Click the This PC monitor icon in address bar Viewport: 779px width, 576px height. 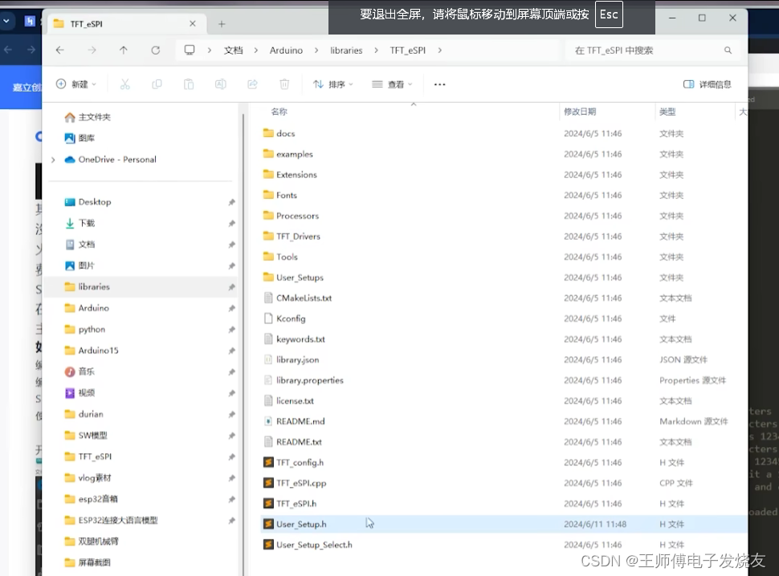tap(190, 50)
